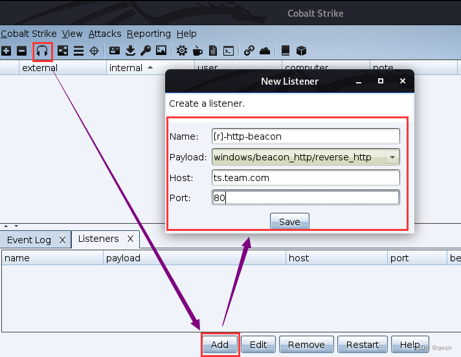Screen dimensions: 461x357
Task: Click the Name input field
Action: tap(306, 136)
